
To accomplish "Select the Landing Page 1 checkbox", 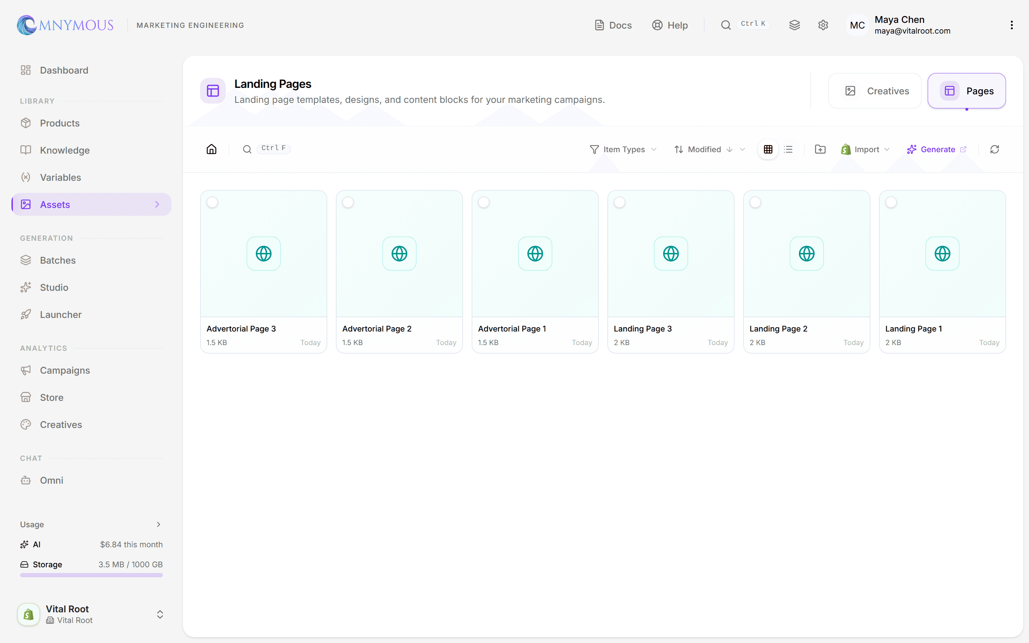I will (x=891, y=203).
